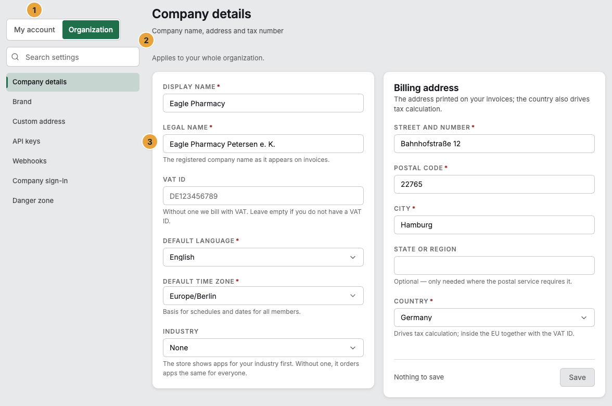Click the Display name field
This screenshot has height=406, width=612.
click(x=263, y=103)
